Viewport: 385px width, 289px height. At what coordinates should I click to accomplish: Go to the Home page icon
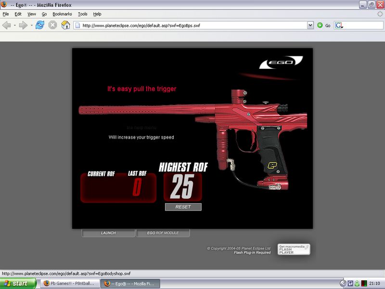tap(65, 25)
